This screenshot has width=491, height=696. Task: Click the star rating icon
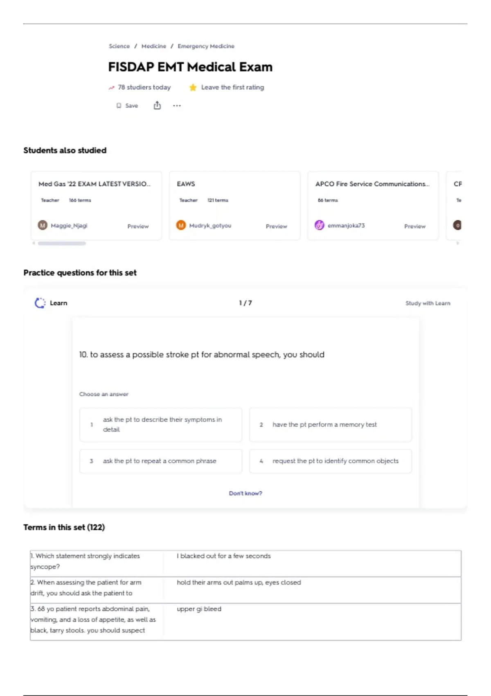[193, 87]
